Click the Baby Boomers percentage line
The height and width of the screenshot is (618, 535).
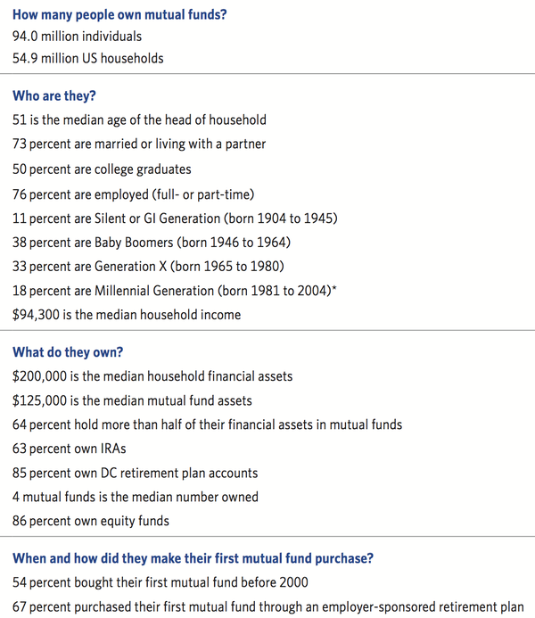(152, 243)
